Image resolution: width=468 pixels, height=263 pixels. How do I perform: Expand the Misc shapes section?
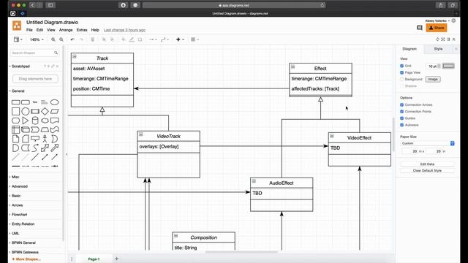click(15, 177)
